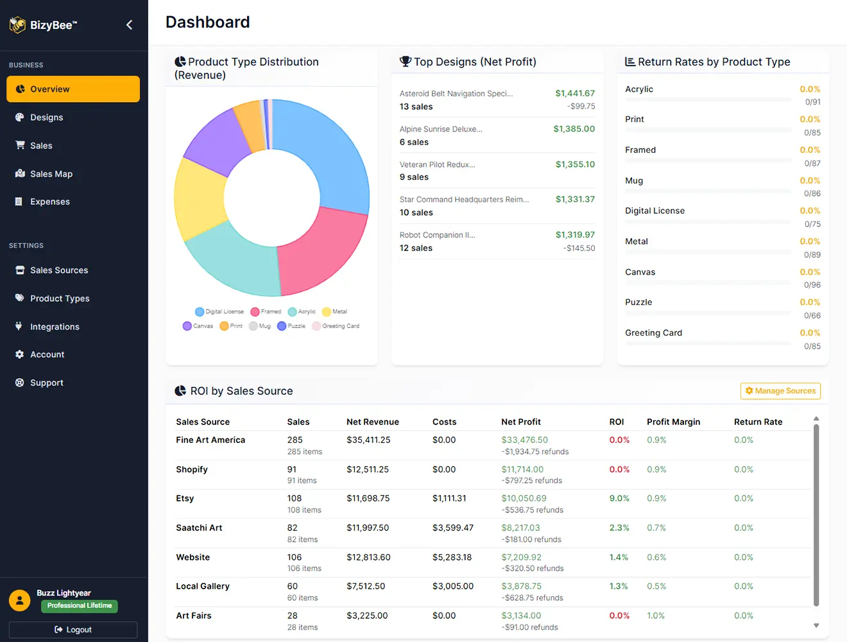
Task: Click the Framed pink legend swatch
Action: pos(255,311)
